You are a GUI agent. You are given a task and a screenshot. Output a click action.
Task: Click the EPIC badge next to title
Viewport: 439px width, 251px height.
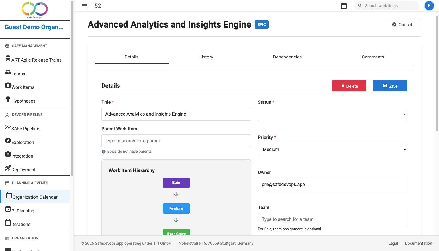pos(262,25)
